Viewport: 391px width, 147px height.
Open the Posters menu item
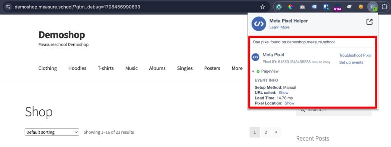pyautogui.click(x=212, y=68)
